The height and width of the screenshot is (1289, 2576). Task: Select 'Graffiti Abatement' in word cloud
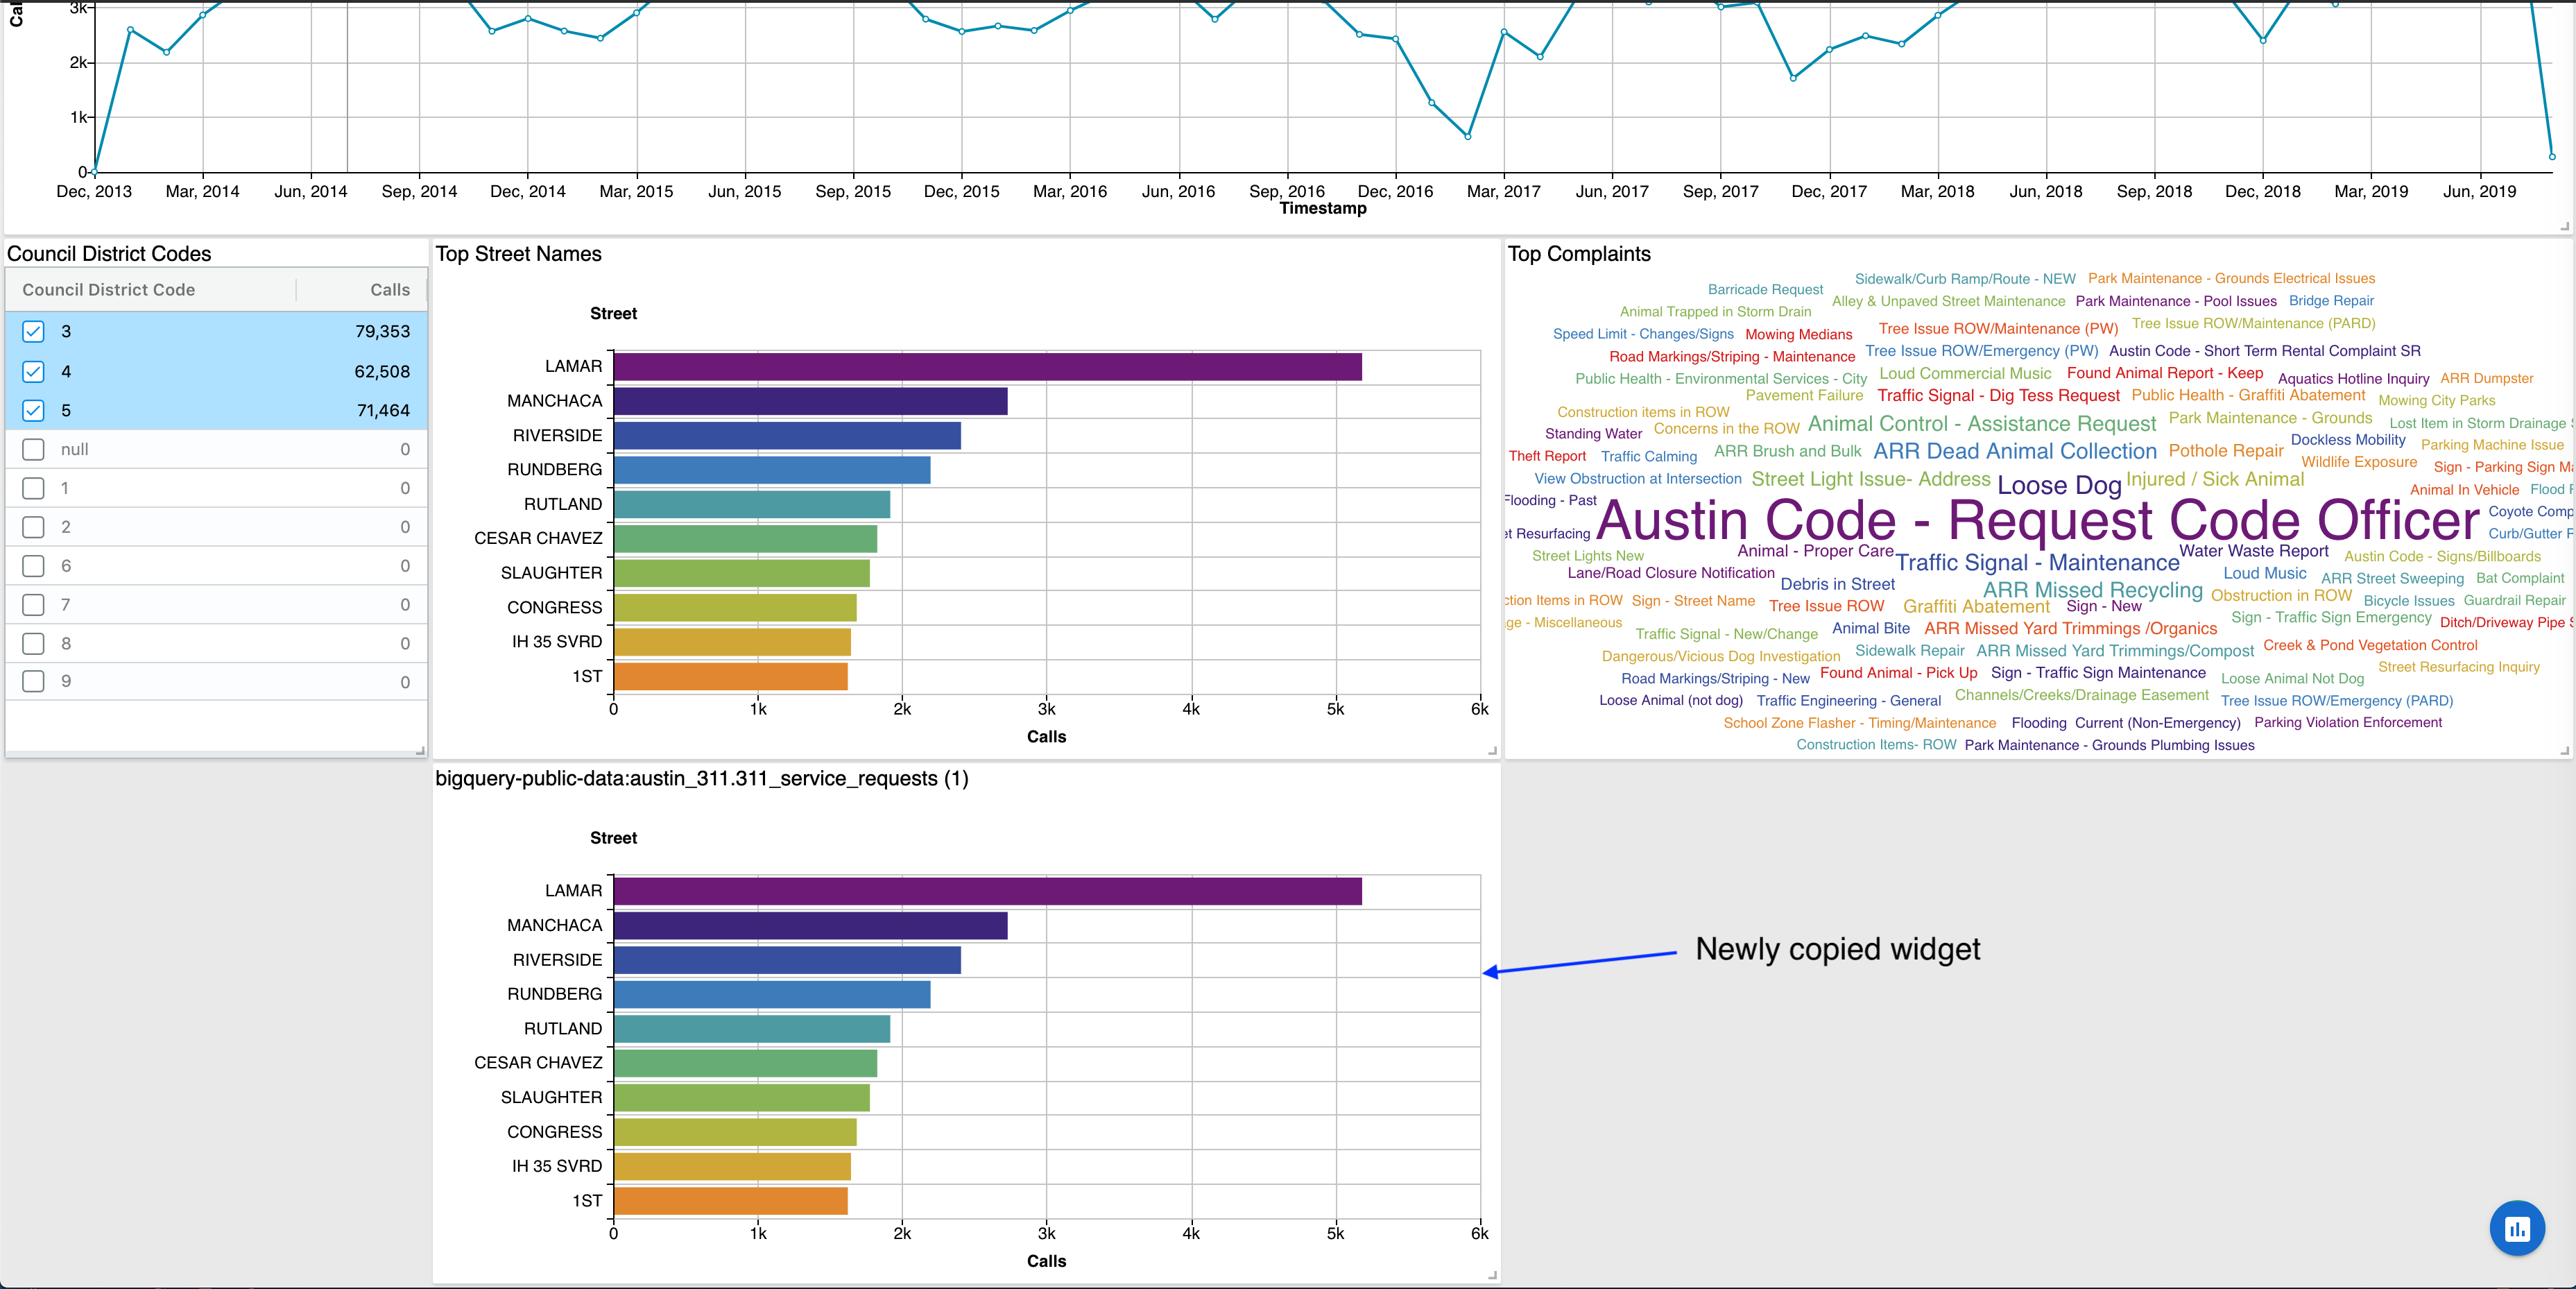click(1976, 606)
